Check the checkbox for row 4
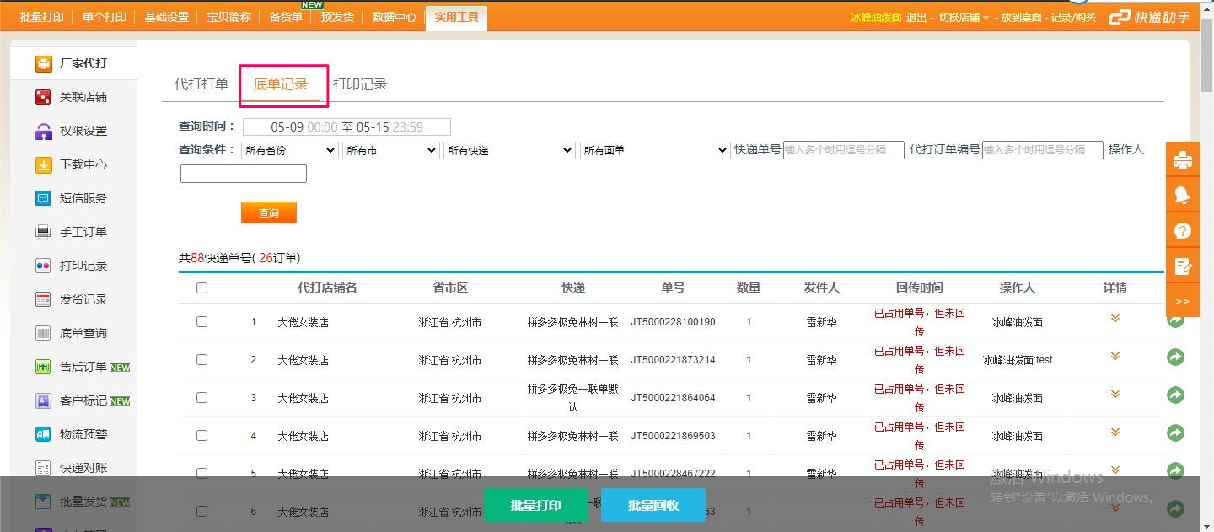Viewport: 1214px width, 532px height. pyautogui.click(x=201, y=435)
